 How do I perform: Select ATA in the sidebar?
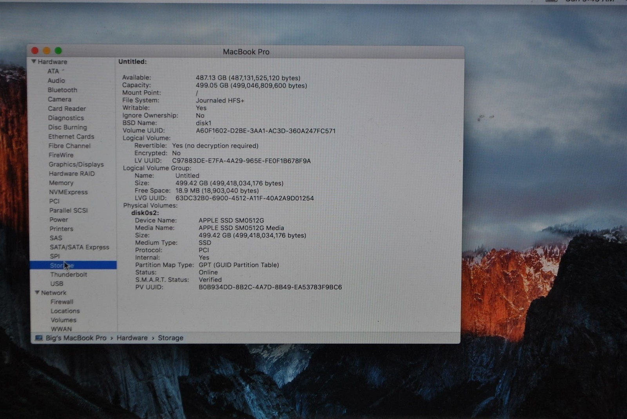pyautogui.click(x=53, y=71)
